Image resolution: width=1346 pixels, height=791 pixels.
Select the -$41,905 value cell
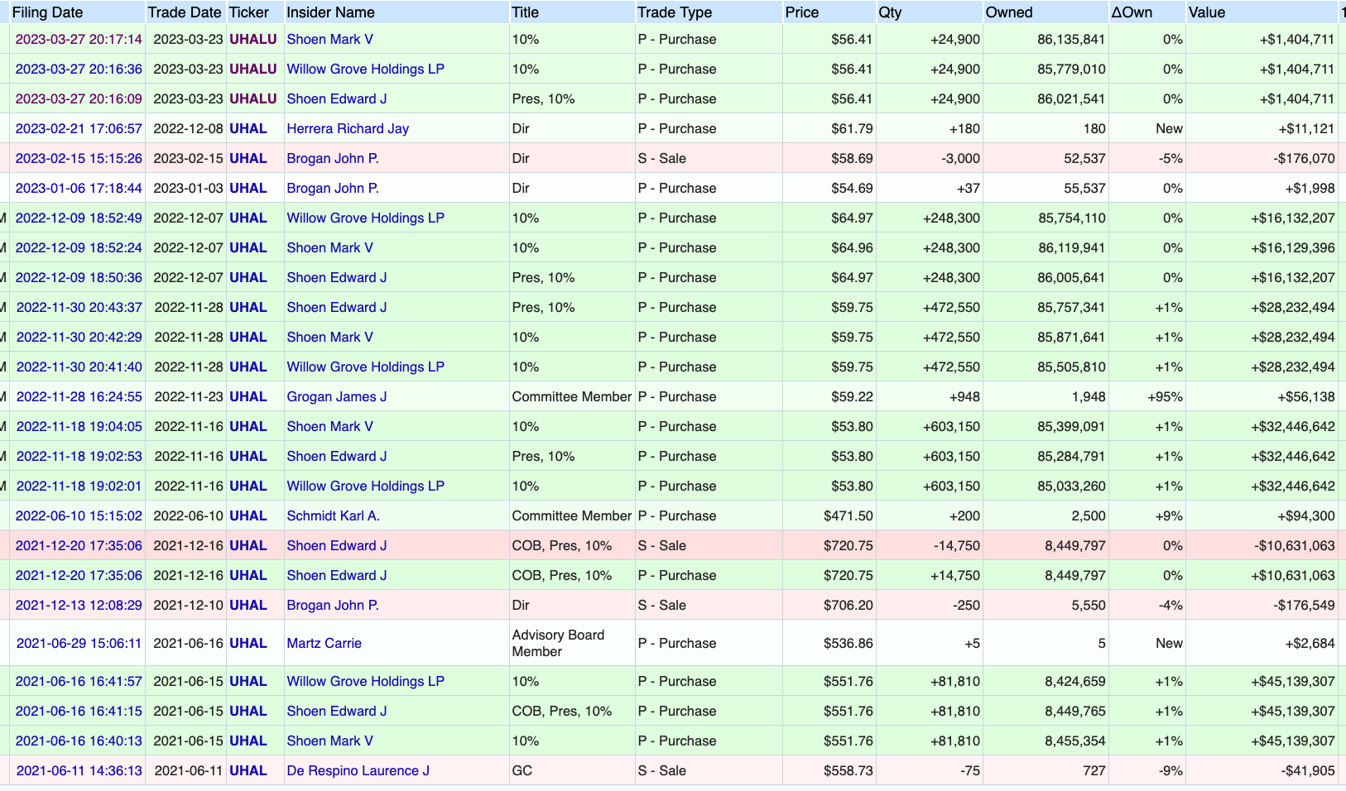pyautogui.click(x=1262, y=770)
